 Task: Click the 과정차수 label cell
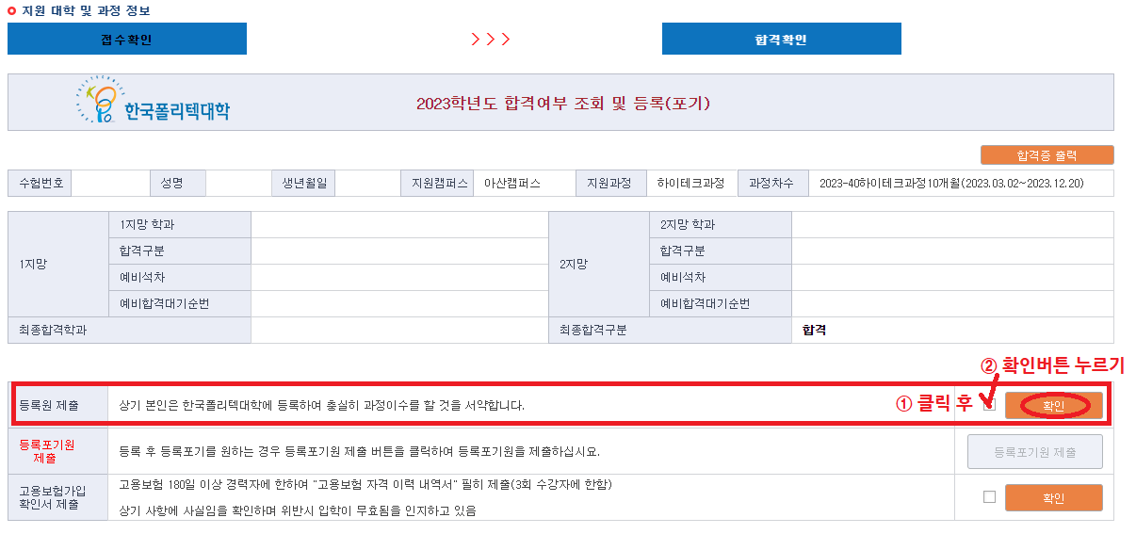click(772, 183)
